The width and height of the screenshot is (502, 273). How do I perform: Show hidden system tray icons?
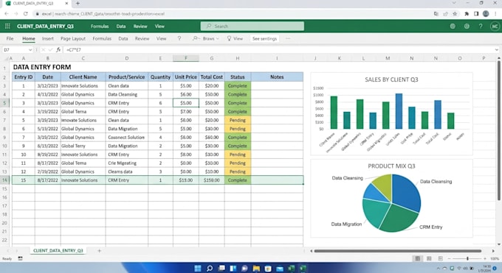coord(438,269)
